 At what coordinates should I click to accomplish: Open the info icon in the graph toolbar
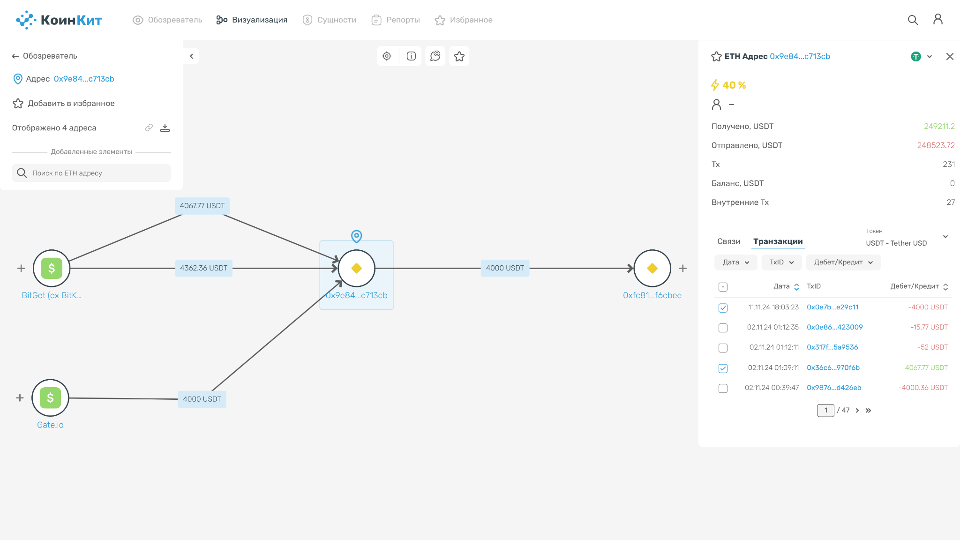(x=411, y=56)
